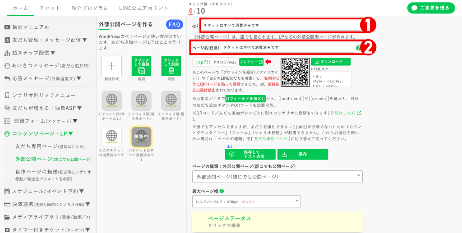Click the スケジュール/イベント予約 calendar icon
The height and width of the screenshot is (233, 462).
[7, 191]
